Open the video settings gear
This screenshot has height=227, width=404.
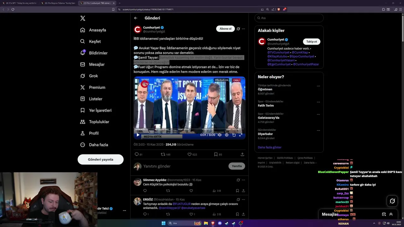click(x=227, y=135)
